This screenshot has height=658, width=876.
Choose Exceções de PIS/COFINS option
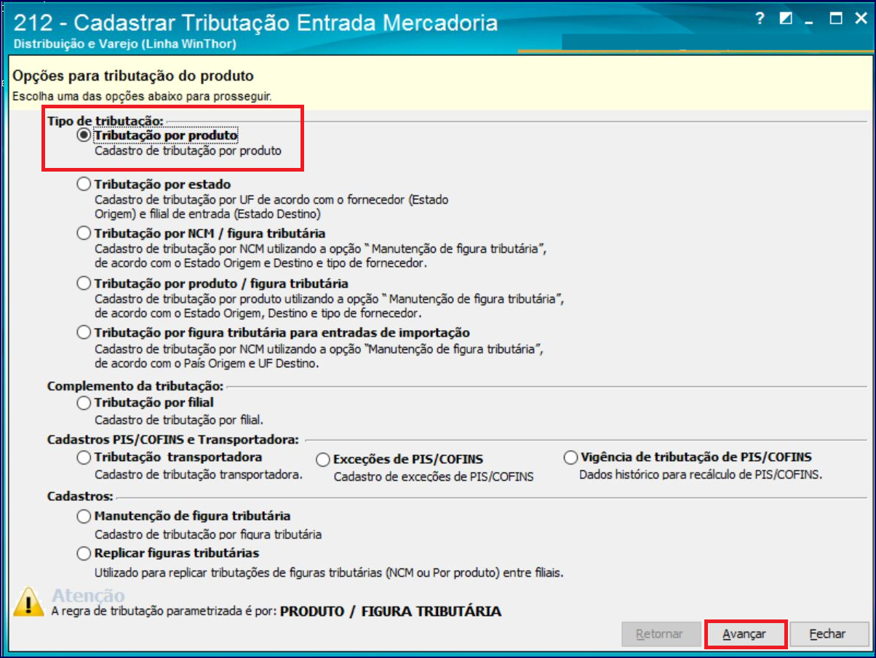324,460
